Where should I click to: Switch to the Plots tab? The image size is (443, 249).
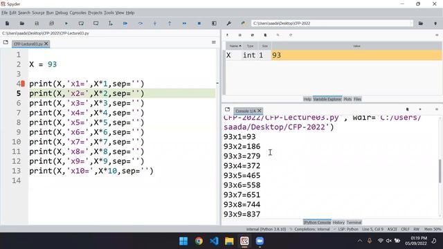[347, 99]
